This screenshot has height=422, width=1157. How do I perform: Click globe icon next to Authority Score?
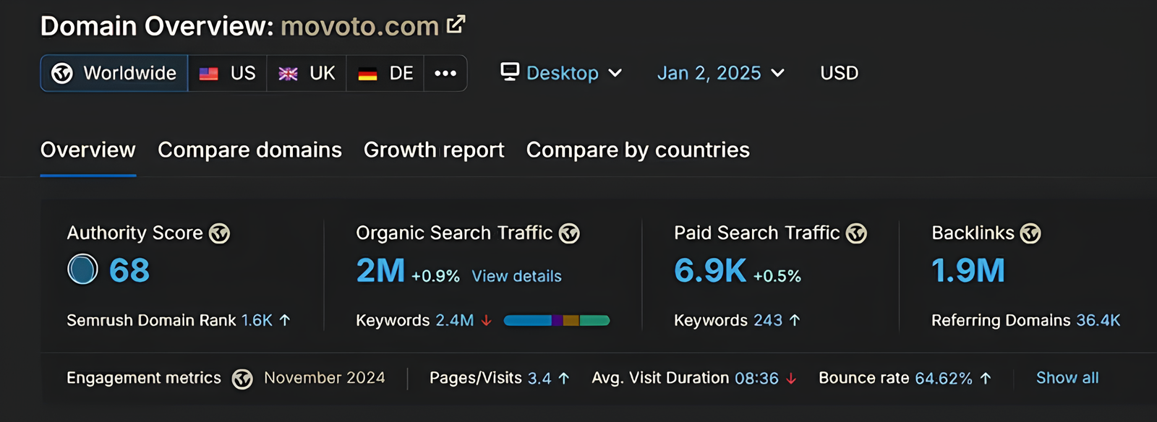pyautogui.click(x=219, y=233)
